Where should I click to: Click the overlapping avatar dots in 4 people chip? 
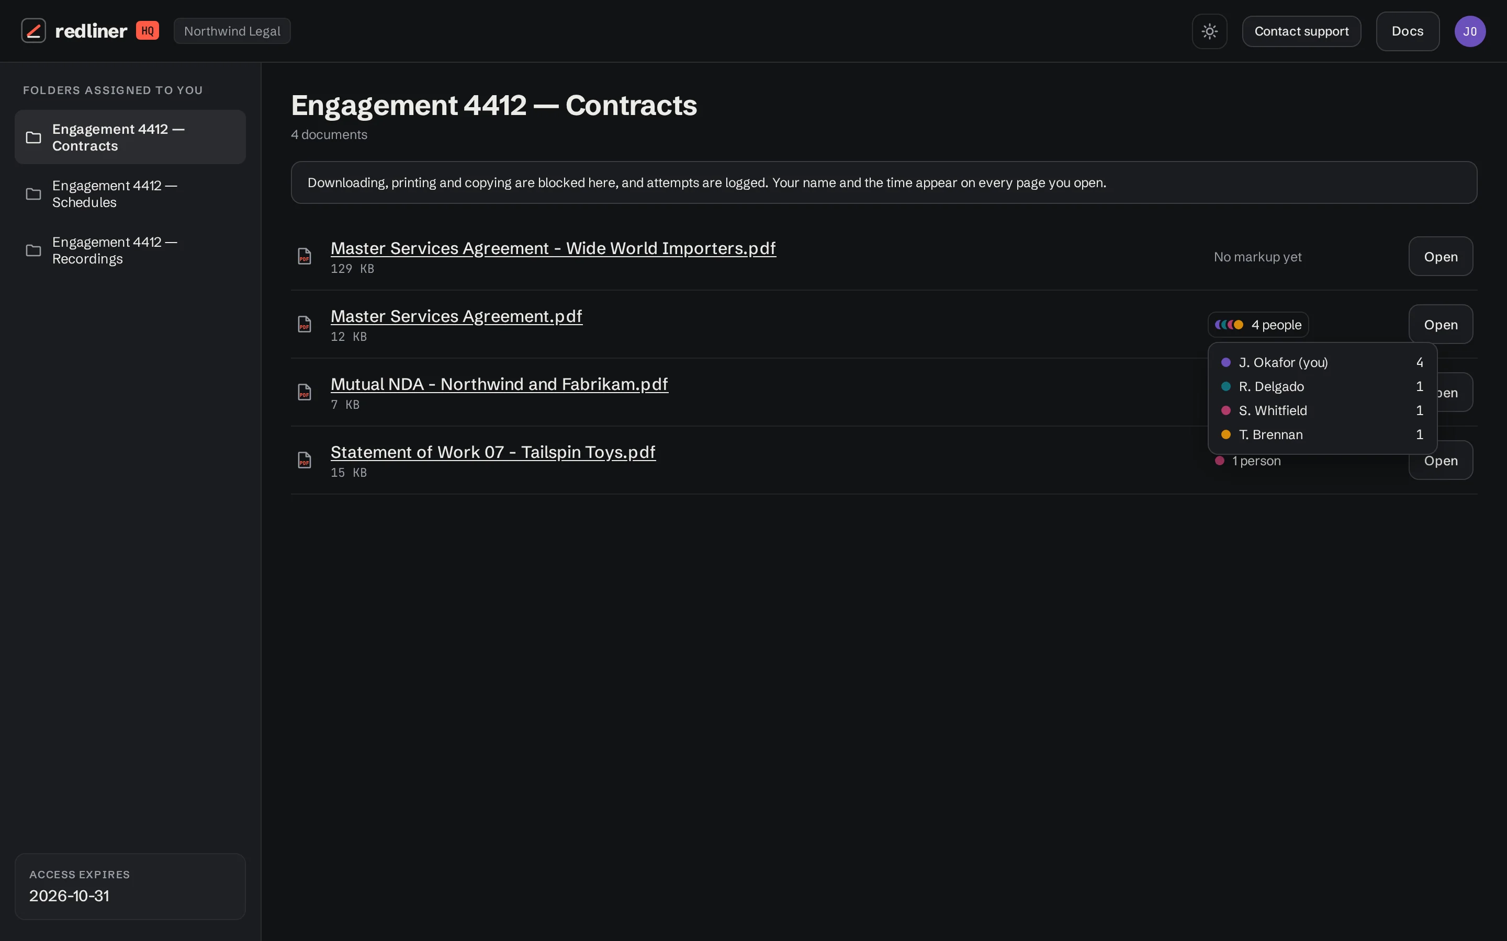[x=1229, y=325]
